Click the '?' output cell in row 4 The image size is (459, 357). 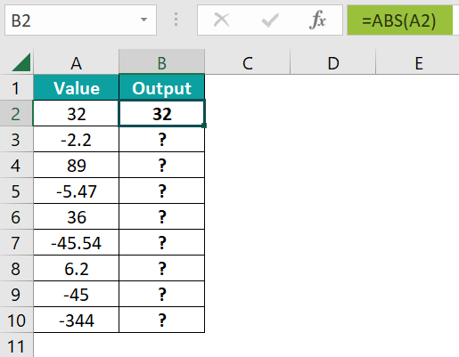coord(162,166)
